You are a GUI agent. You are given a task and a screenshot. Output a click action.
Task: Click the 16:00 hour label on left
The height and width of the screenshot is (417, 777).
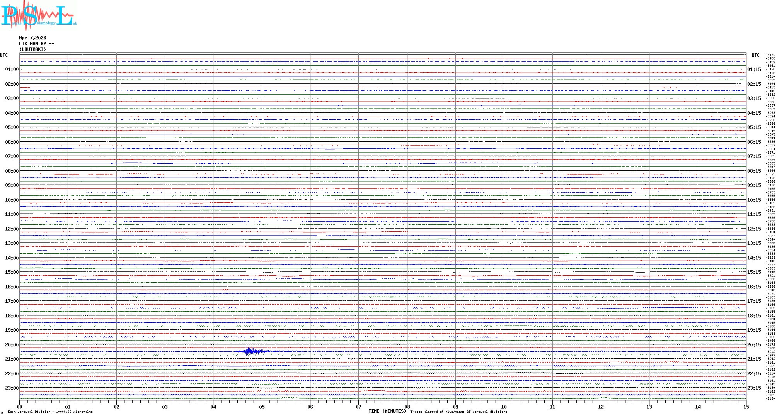pyautogui.click(x=12, y=287)
